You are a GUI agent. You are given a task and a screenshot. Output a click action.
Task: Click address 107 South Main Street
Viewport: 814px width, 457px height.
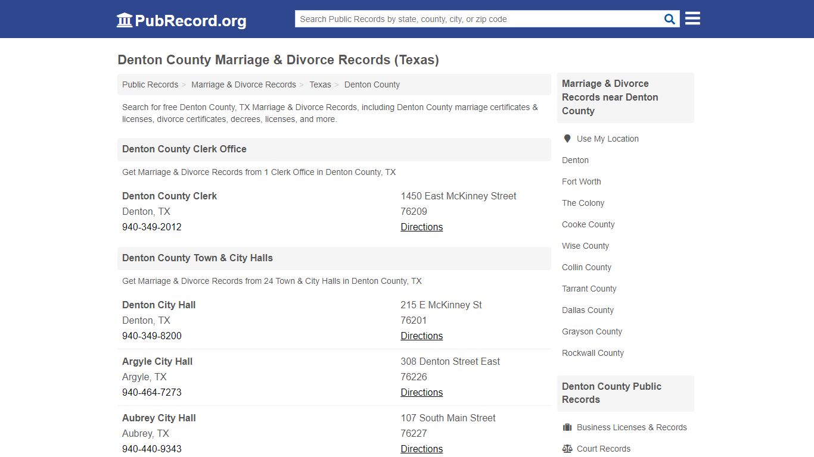[x=448, y=418]
